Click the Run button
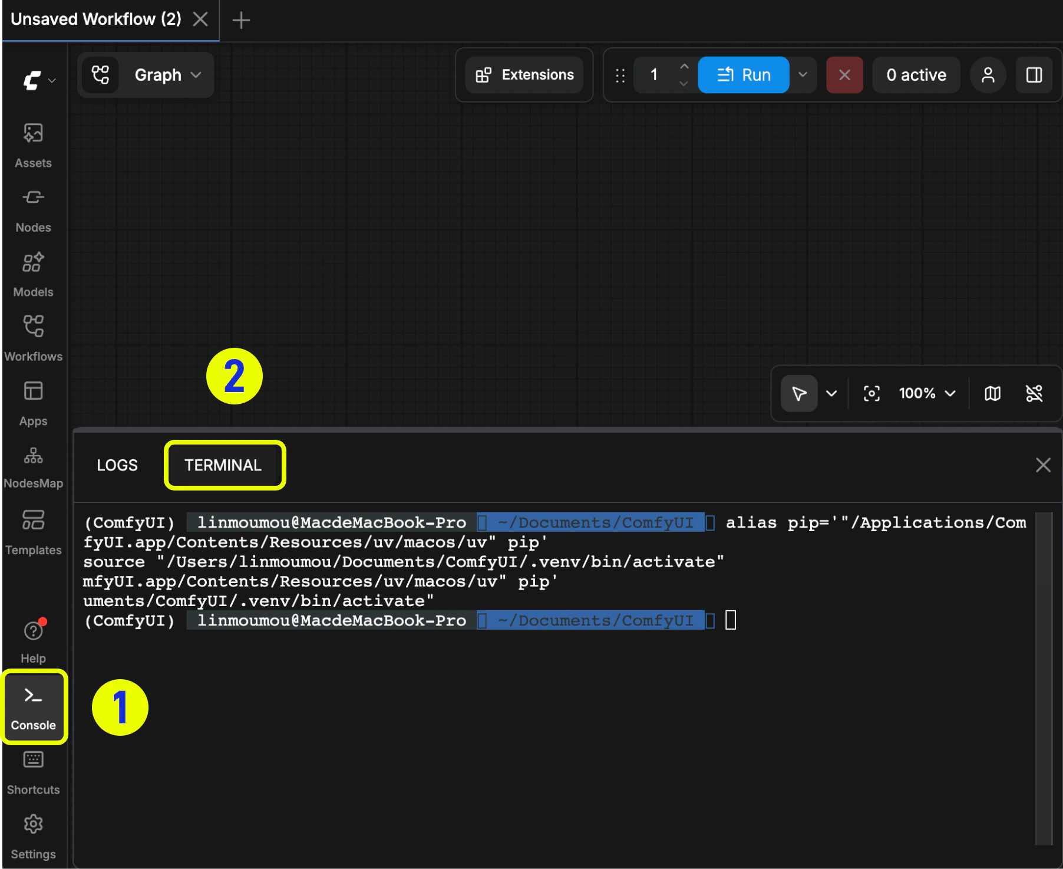The height and width of the screenshot is (869, 1063). [x=744, y=75]
